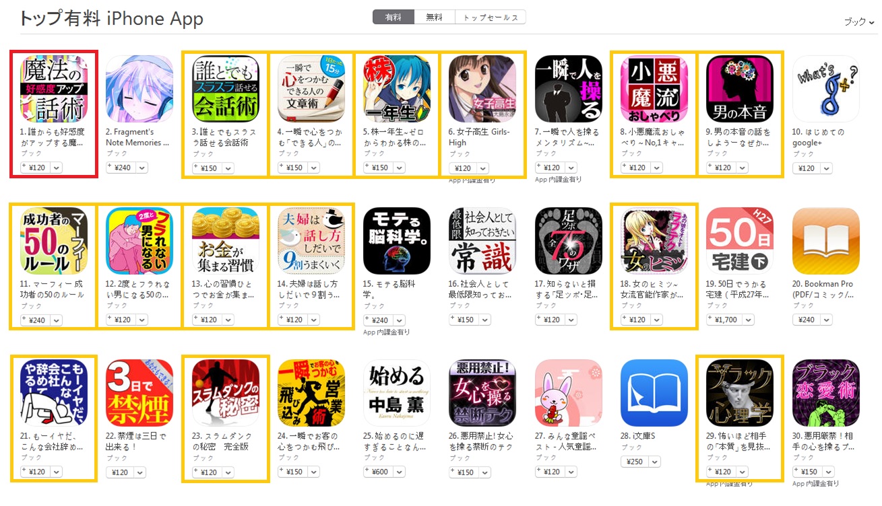Buy Fragment's Note Memories for ¥240

[x=119, y=168]
